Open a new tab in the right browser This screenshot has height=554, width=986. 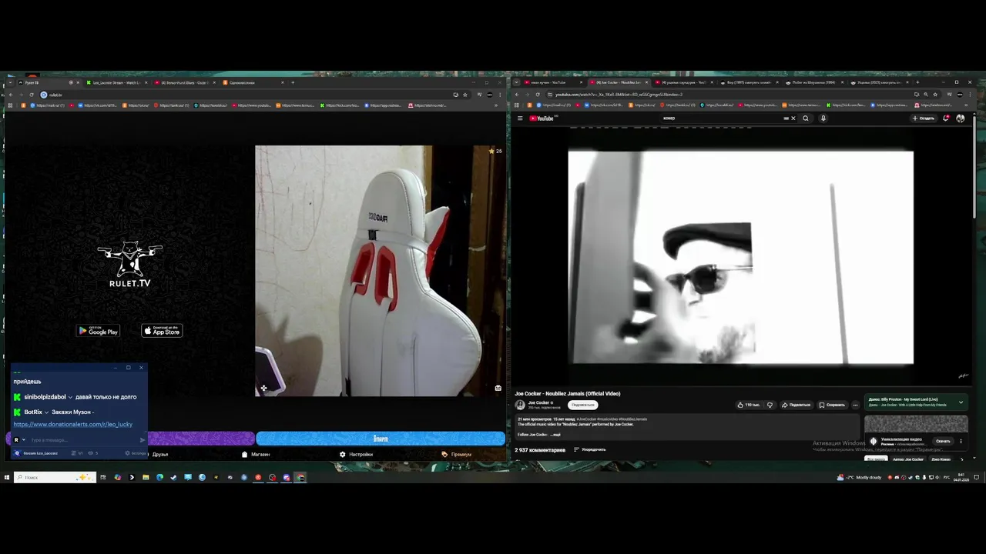coord(918,82)
